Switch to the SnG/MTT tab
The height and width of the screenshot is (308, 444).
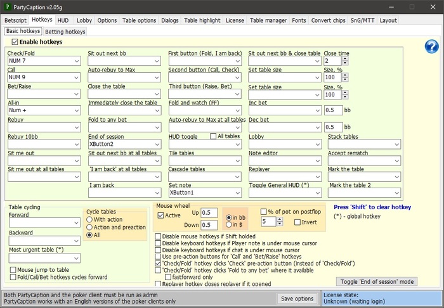(x=362, y=20)
